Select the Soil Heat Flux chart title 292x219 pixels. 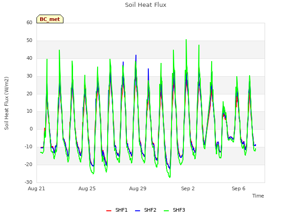(x=146, y=5)
